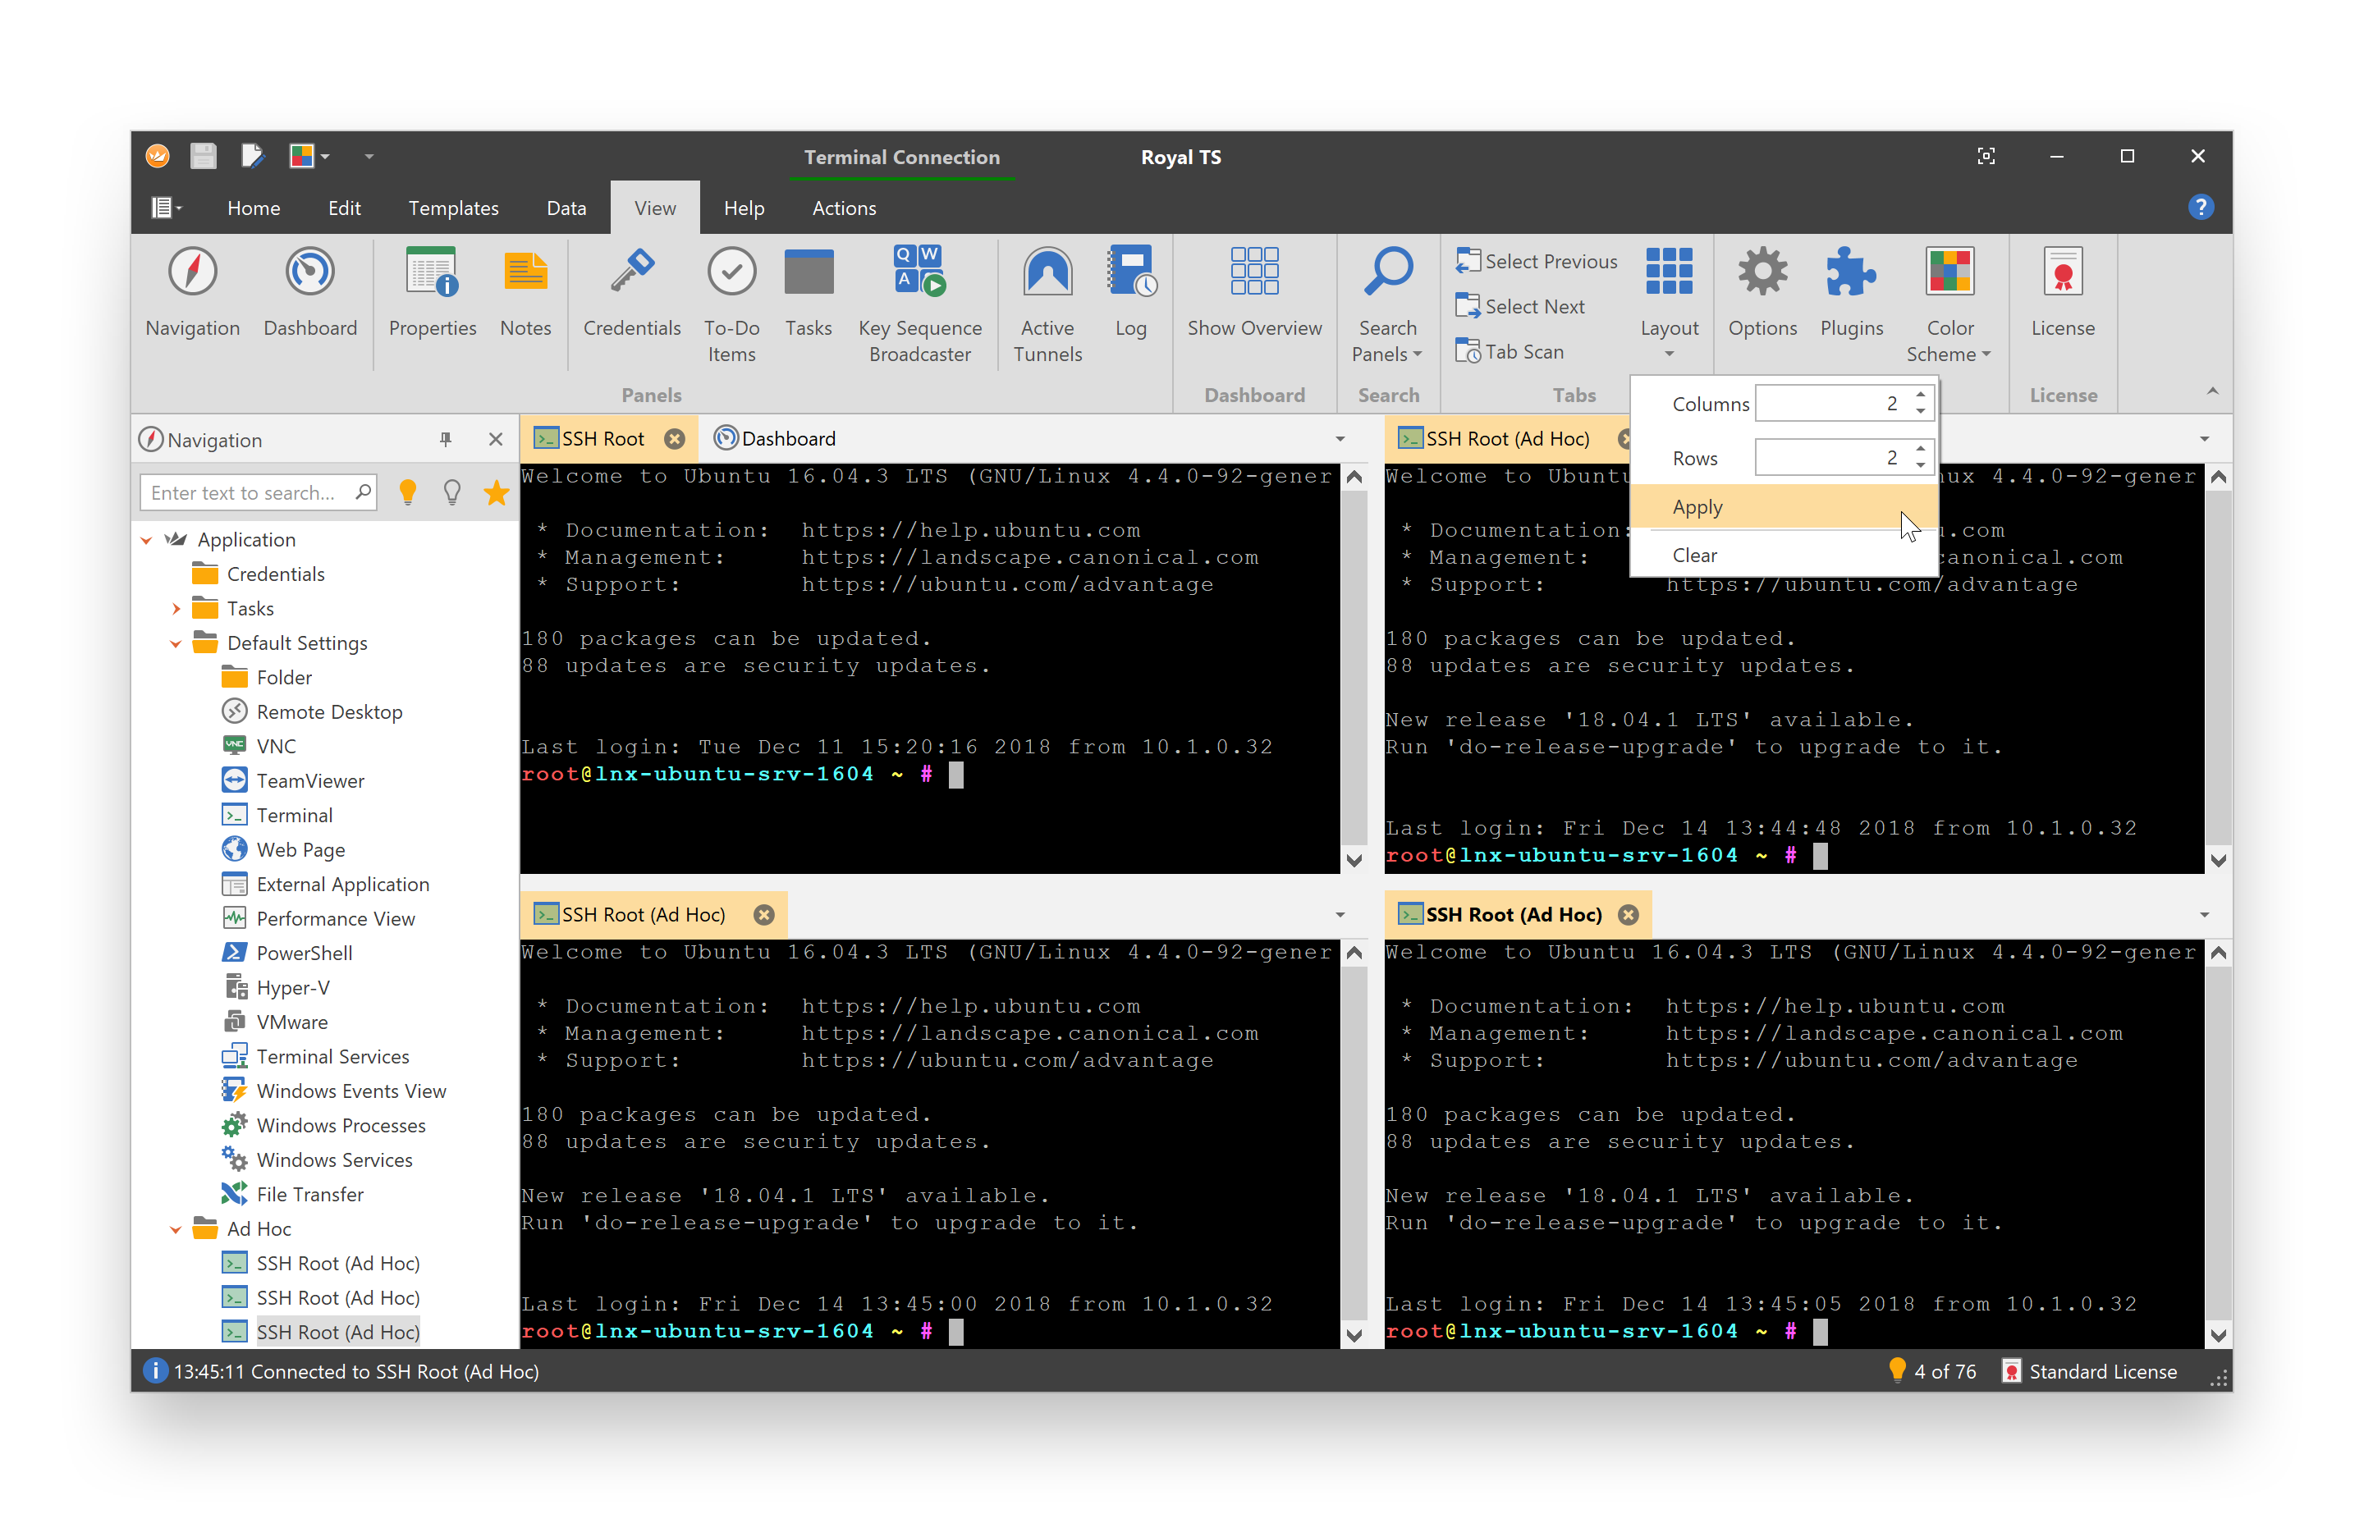Pin the Navigation panel
Screen dimensions: 2364x1523
pyautogui.click(x=445, y=439)
